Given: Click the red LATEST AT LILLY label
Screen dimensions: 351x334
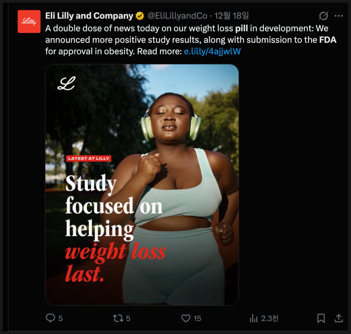Looking at the screenshot, I should click(88, 158).
